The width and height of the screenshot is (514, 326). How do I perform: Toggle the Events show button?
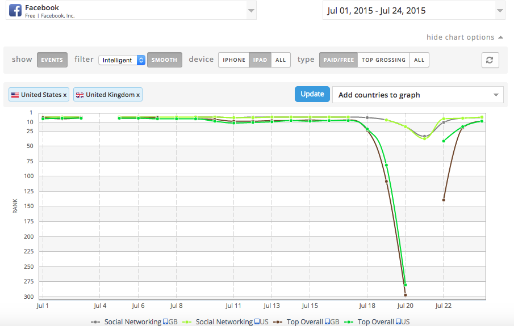52,60
